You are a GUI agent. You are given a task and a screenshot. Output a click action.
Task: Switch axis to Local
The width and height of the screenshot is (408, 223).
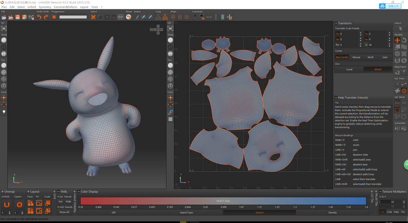(349, 69)
